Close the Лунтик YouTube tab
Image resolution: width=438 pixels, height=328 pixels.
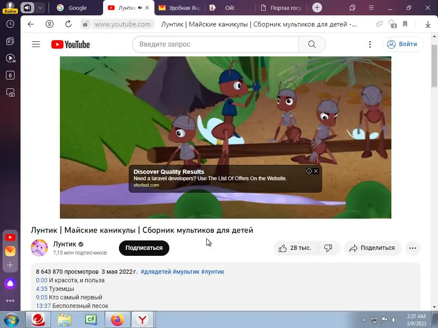point(147,8)
